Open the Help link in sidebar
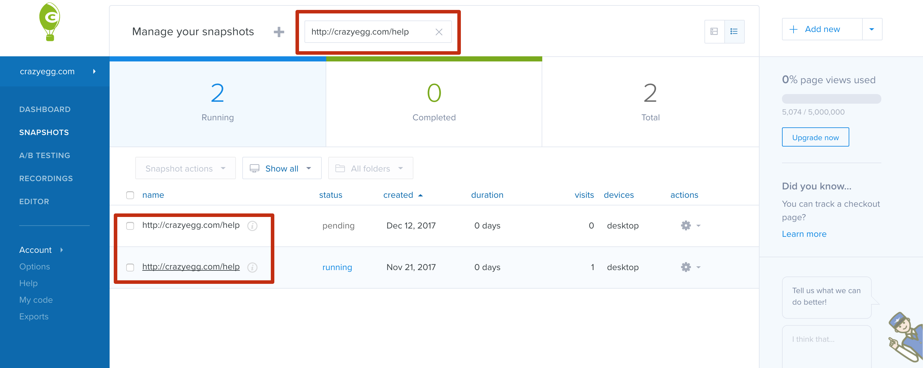The width and height of the screenshot is (923, 368). coord(28,283)
